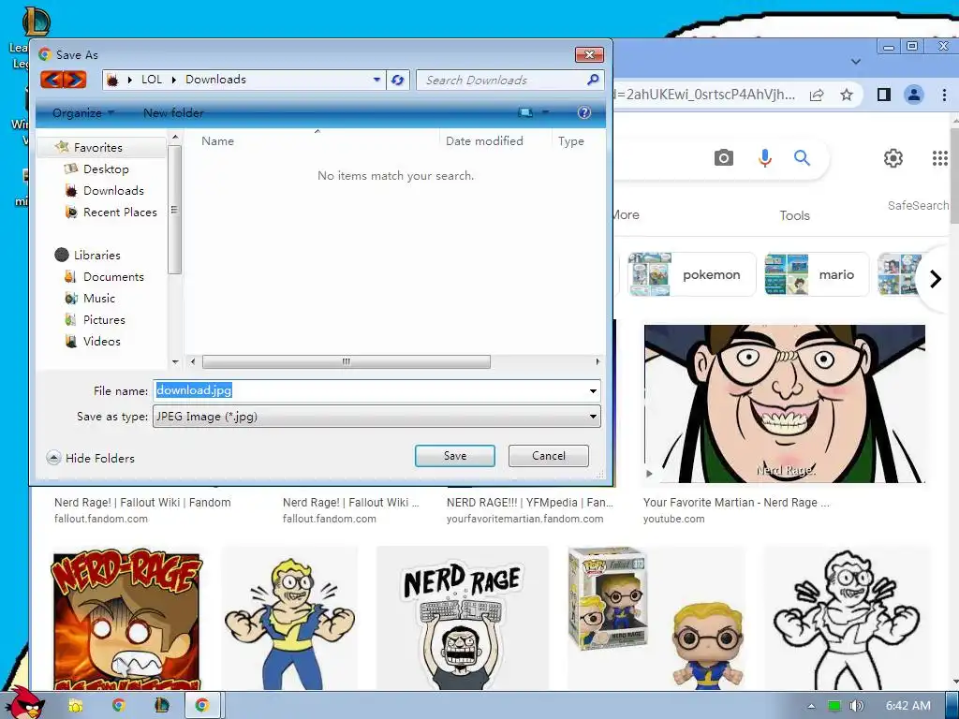Select Desktop in the navigation pane

tap(106, 169)
